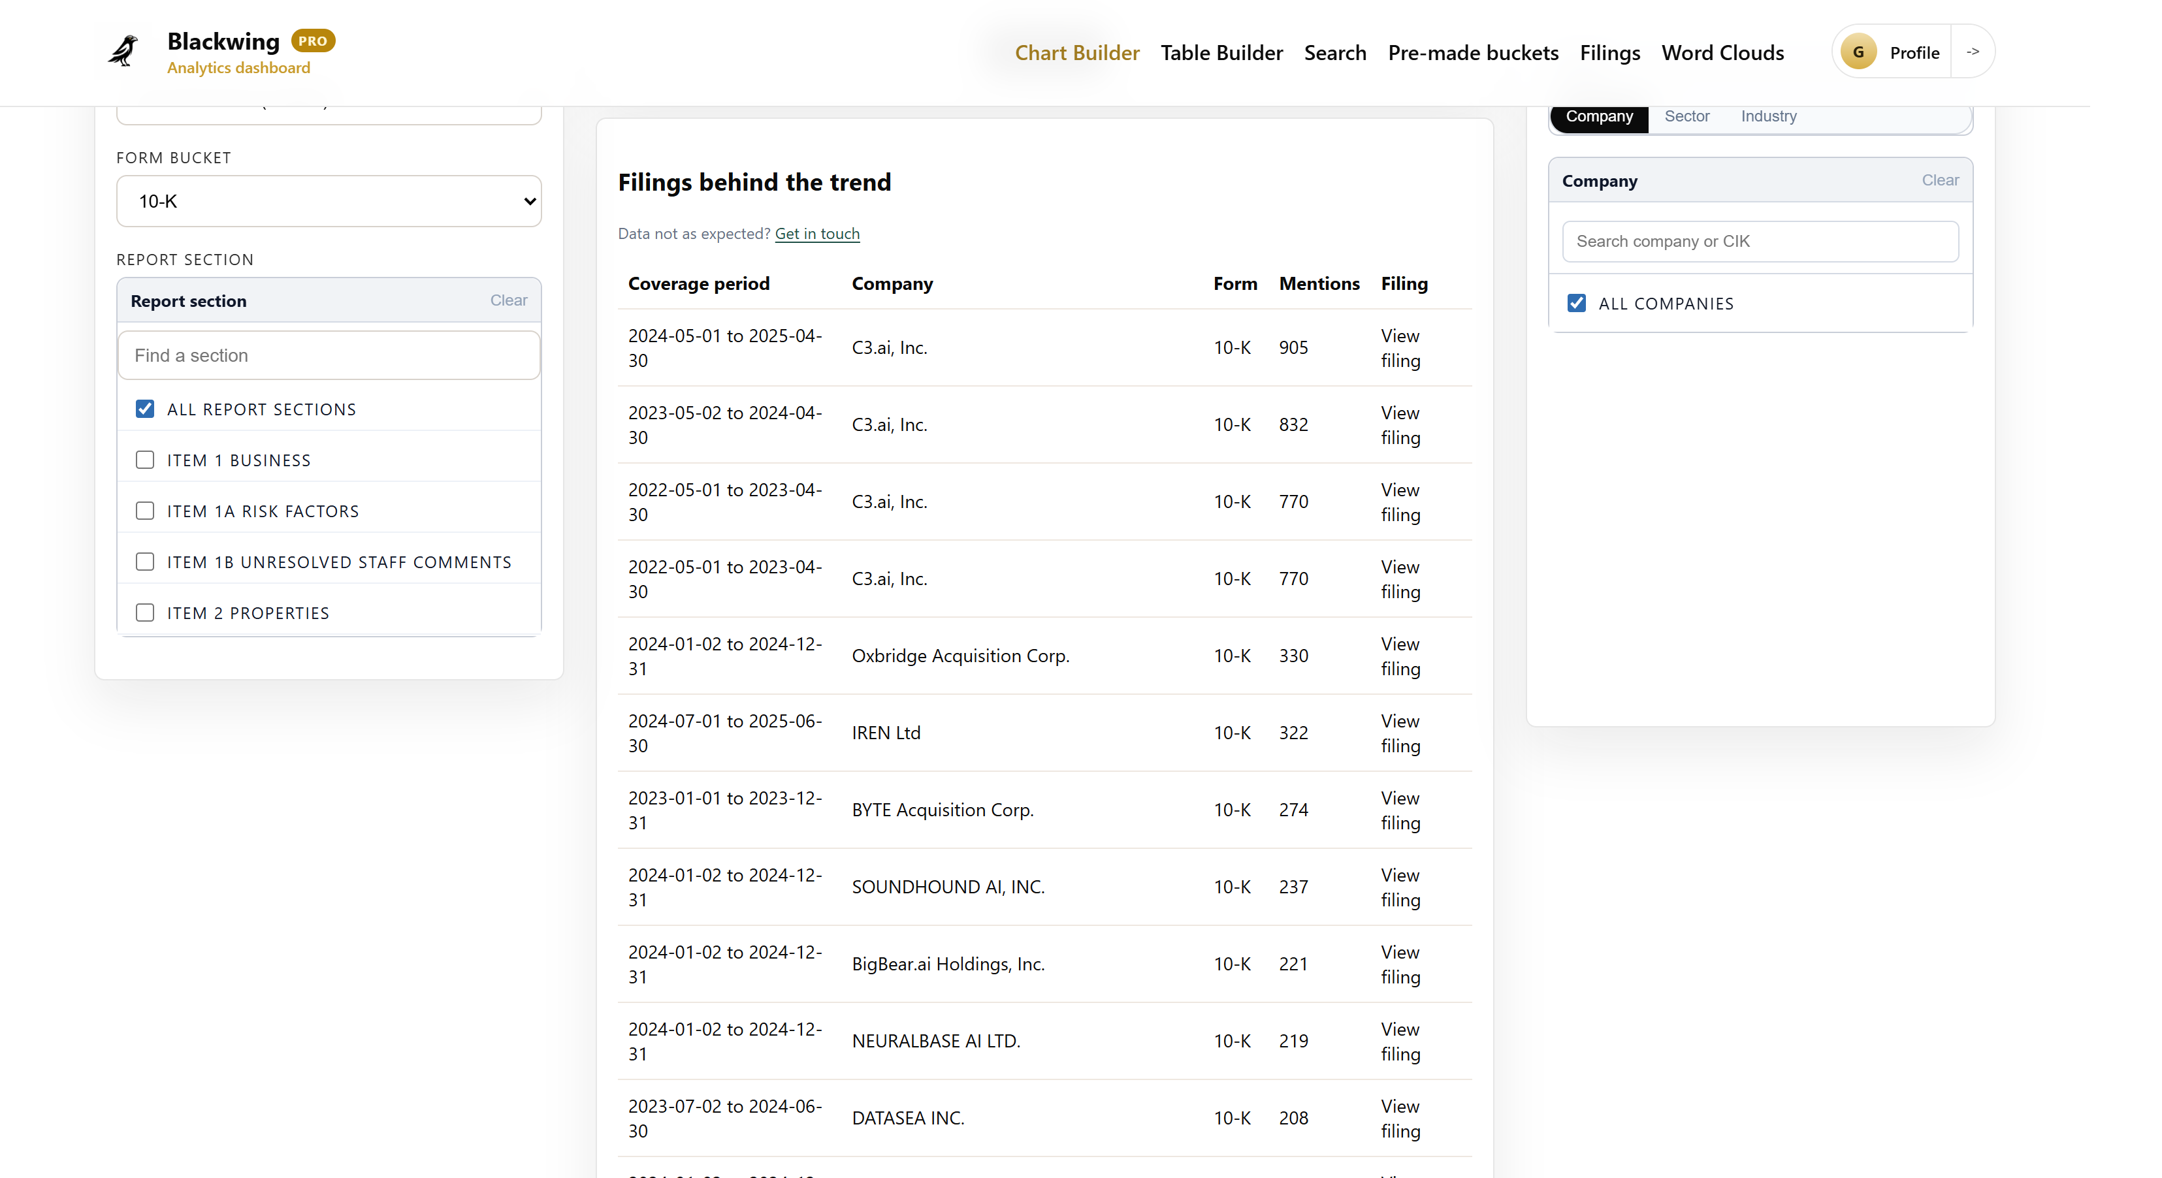Click the Blackwing raven logo icon
2162x1178 pixels.
click(124, 51)
